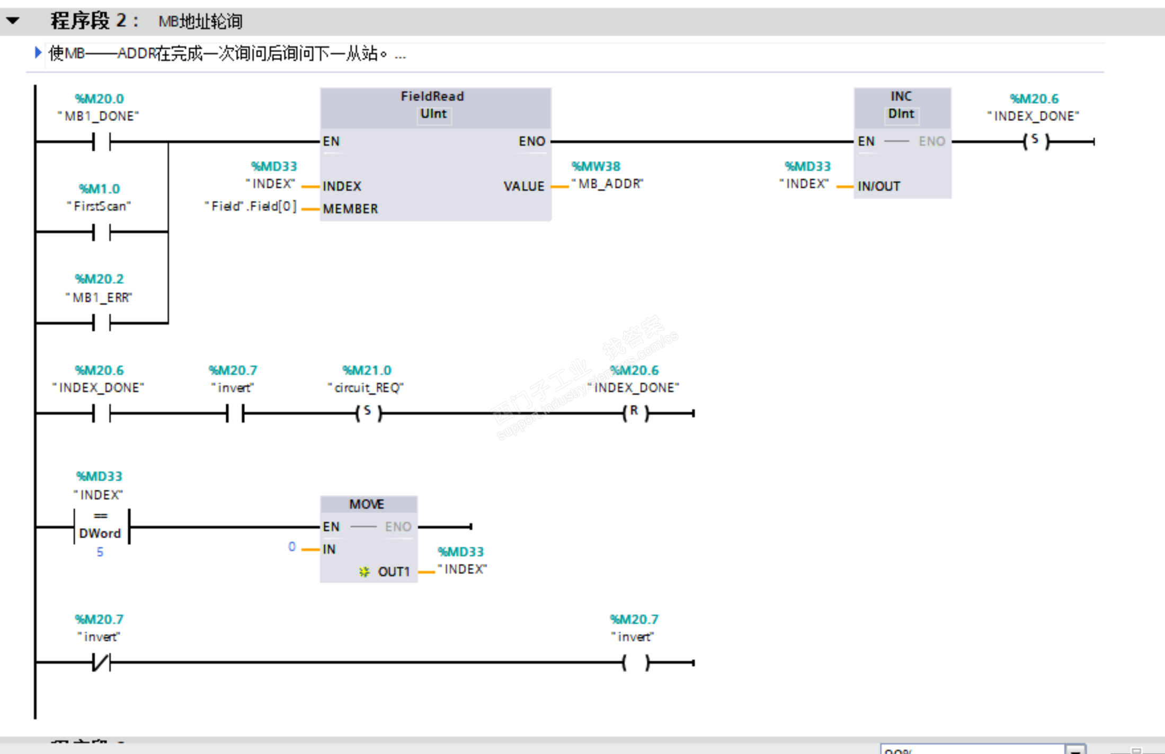The height and width of the screenshot is (754, 1165).
Task: Click the INDEX_DONE set coil
Action: point(1035,141)
